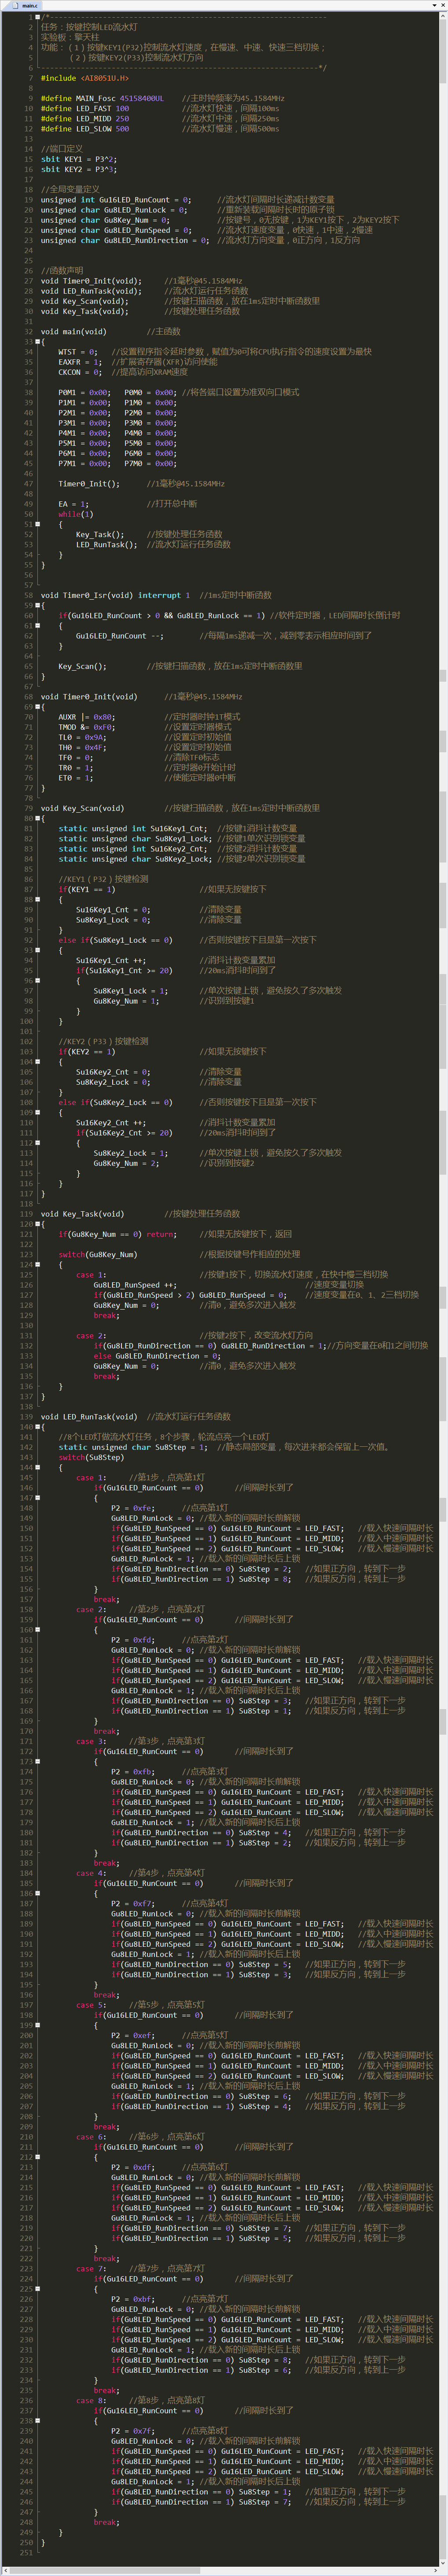This screenshot has height=2576, width=448.
Task: Click the void main(void) line
Action: pos(74,331)
